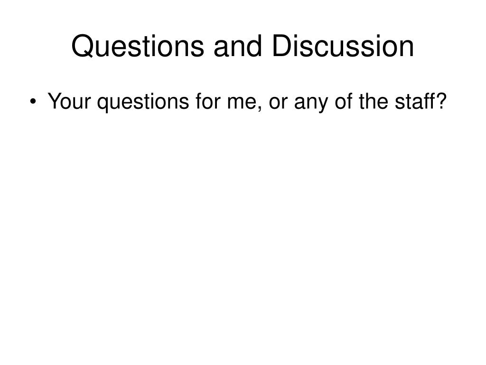Click the word "Questions" in the slide title
The height and width of the screenshot is (365, 486).
click(138, 46)
